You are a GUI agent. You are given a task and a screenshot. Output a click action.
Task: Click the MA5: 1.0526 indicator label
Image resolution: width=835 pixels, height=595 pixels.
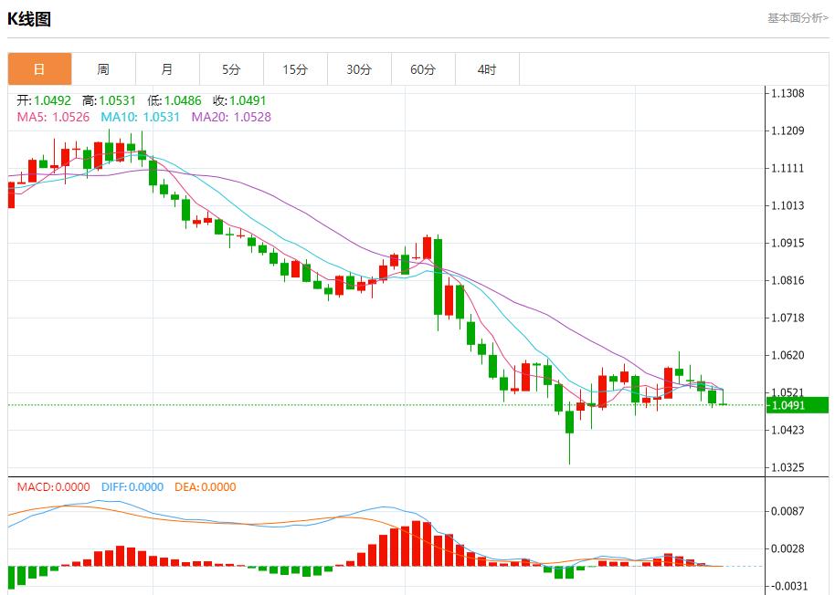pyautogui.click(x=54, y=117)
